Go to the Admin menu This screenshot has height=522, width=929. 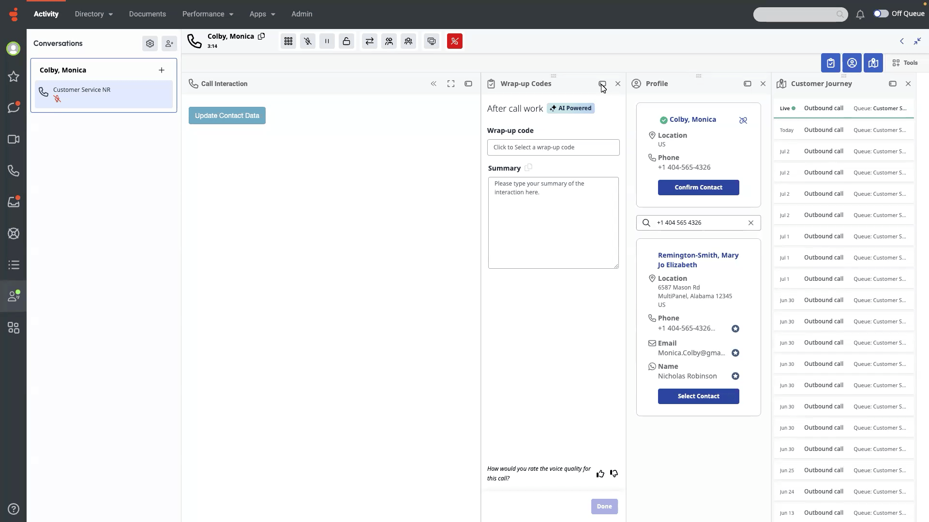[x=302, y=14]
